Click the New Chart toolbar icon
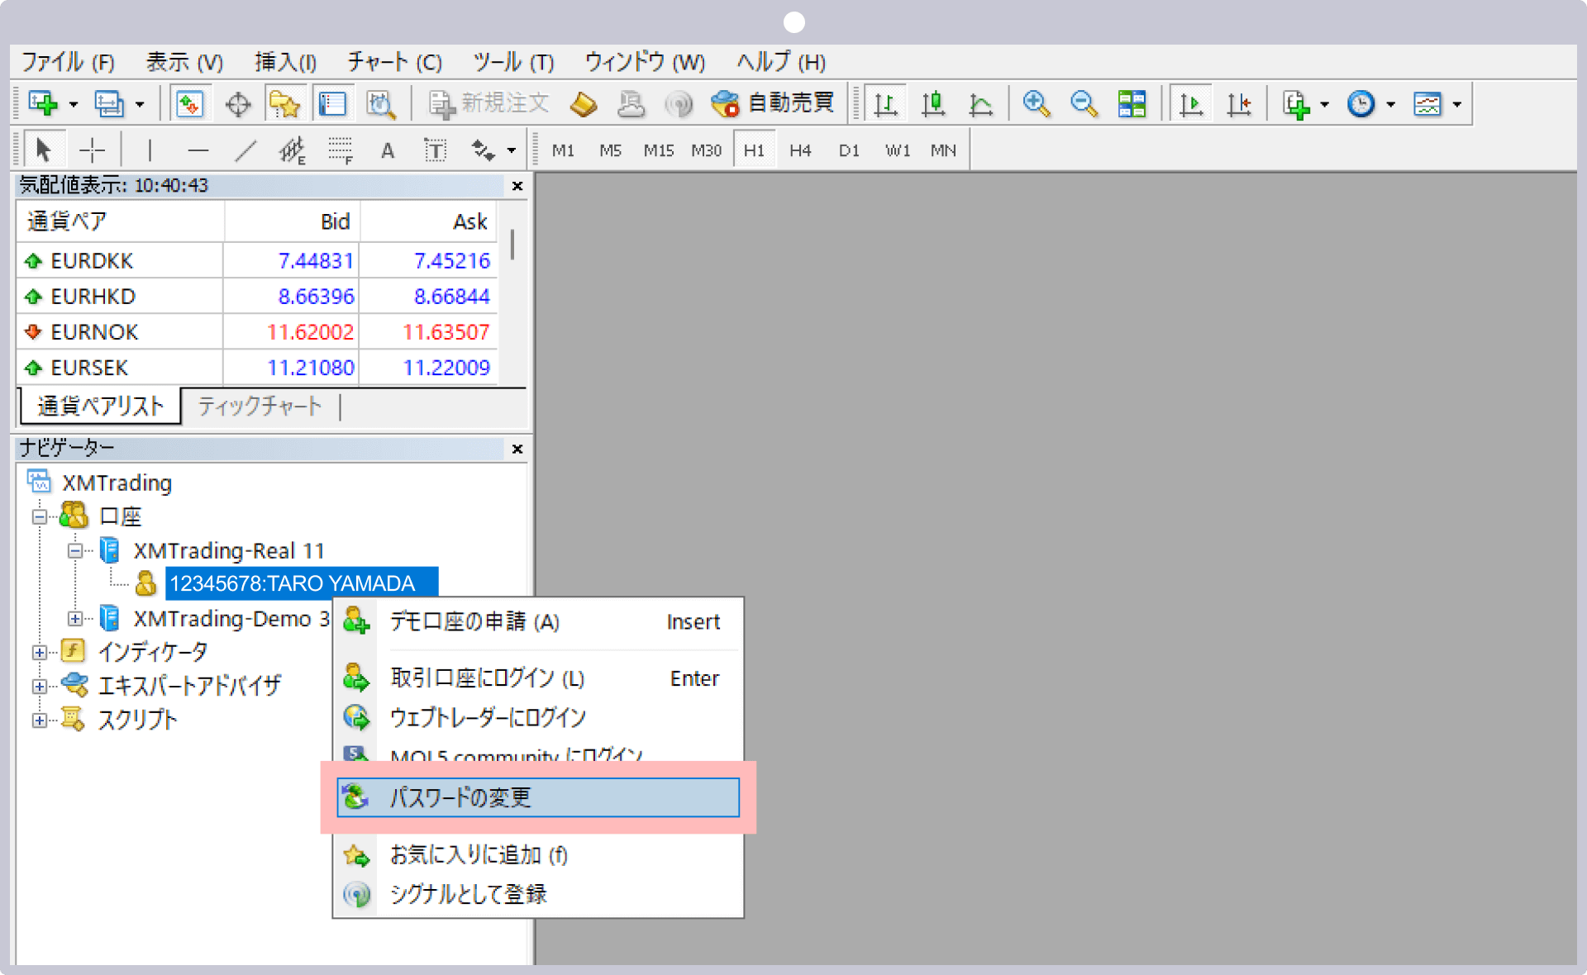 (x=43, y=103)
